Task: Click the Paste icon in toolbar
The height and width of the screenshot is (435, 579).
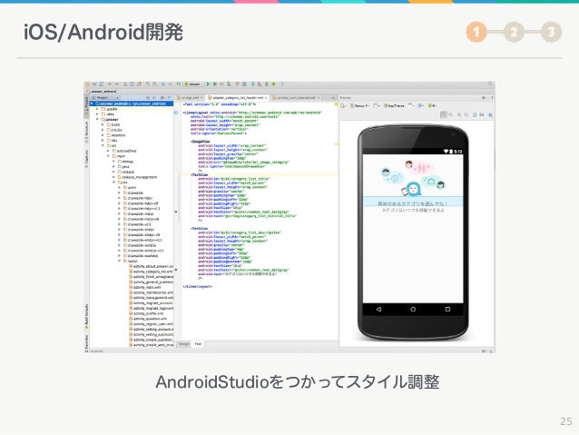Action: click(x=139, y=84)
